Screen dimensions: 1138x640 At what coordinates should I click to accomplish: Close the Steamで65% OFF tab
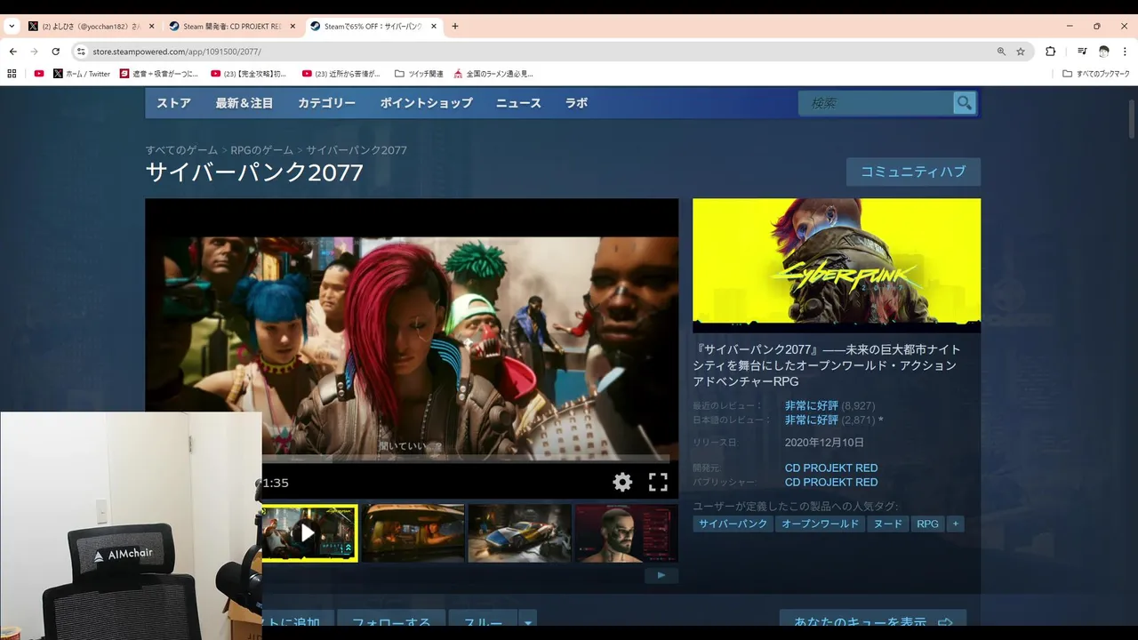[x=434, y=26]
